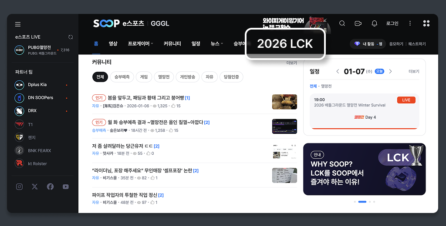Refresh the e스포츠 LIVE list
This screenshot has width=446, height=226.
point(71,37)
